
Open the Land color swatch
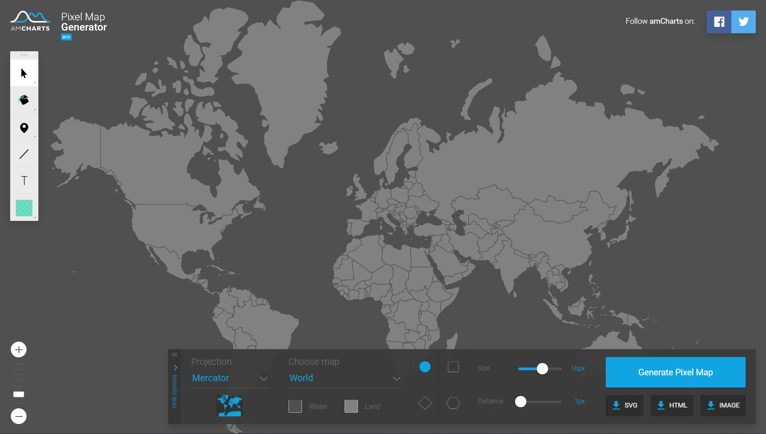coord(351,406)
